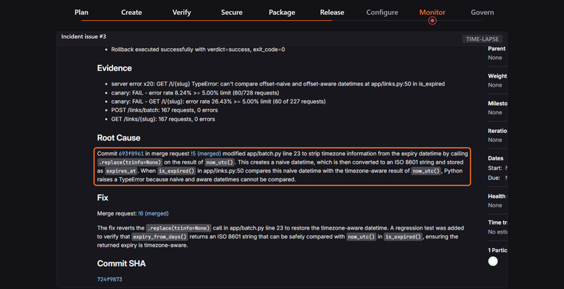Click the 'error rate 8.24%' canary line
564x289 pixels.
tap(195, 92)
